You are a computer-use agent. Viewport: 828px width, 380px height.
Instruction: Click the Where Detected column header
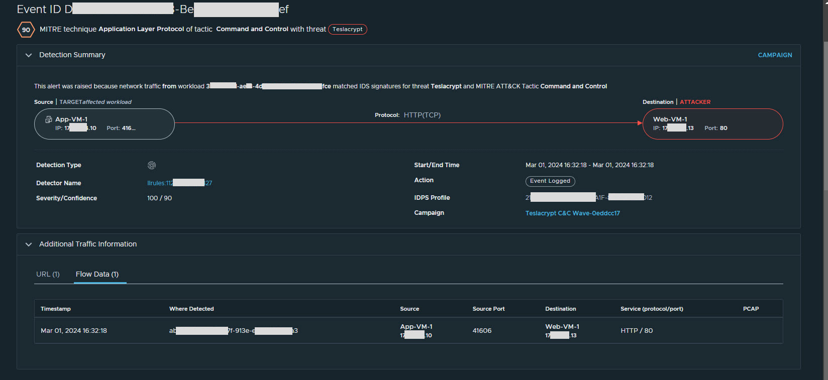pyautogui.click(x=191, y=309)
